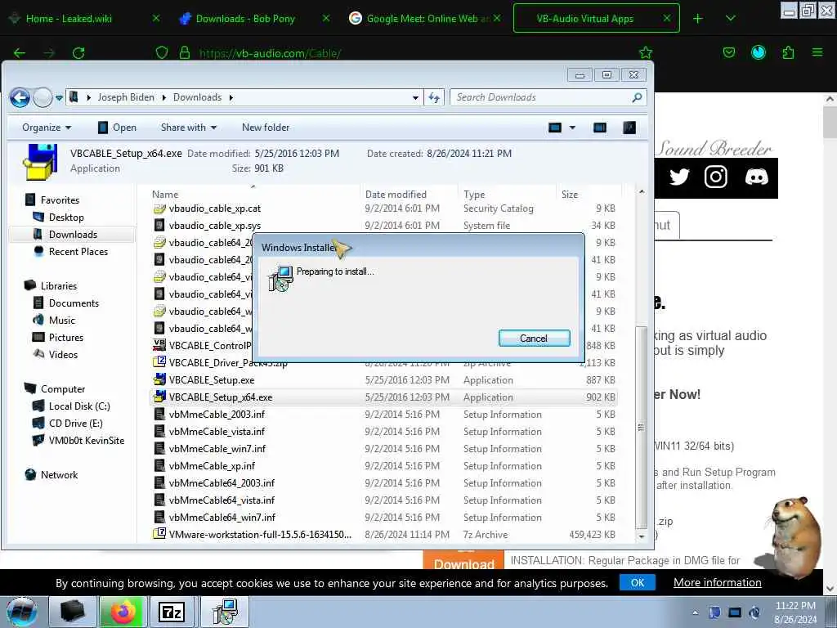Viewport: 837px width, 628px height.
Task: Click New folder button
Action: (x=266, y=128)
